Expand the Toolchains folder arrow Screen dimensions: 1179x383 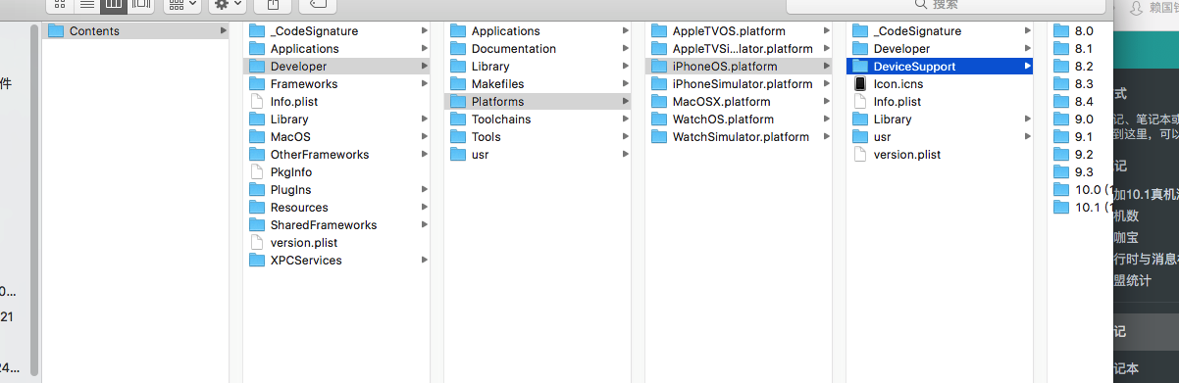point(626,120)
